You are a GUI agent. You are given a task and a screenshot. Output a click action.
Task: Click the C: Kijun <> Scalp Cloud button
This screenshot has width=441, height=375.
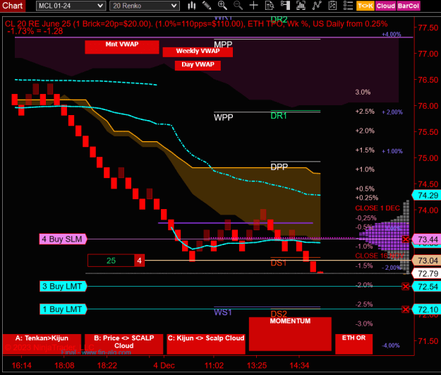pos(206,344)
